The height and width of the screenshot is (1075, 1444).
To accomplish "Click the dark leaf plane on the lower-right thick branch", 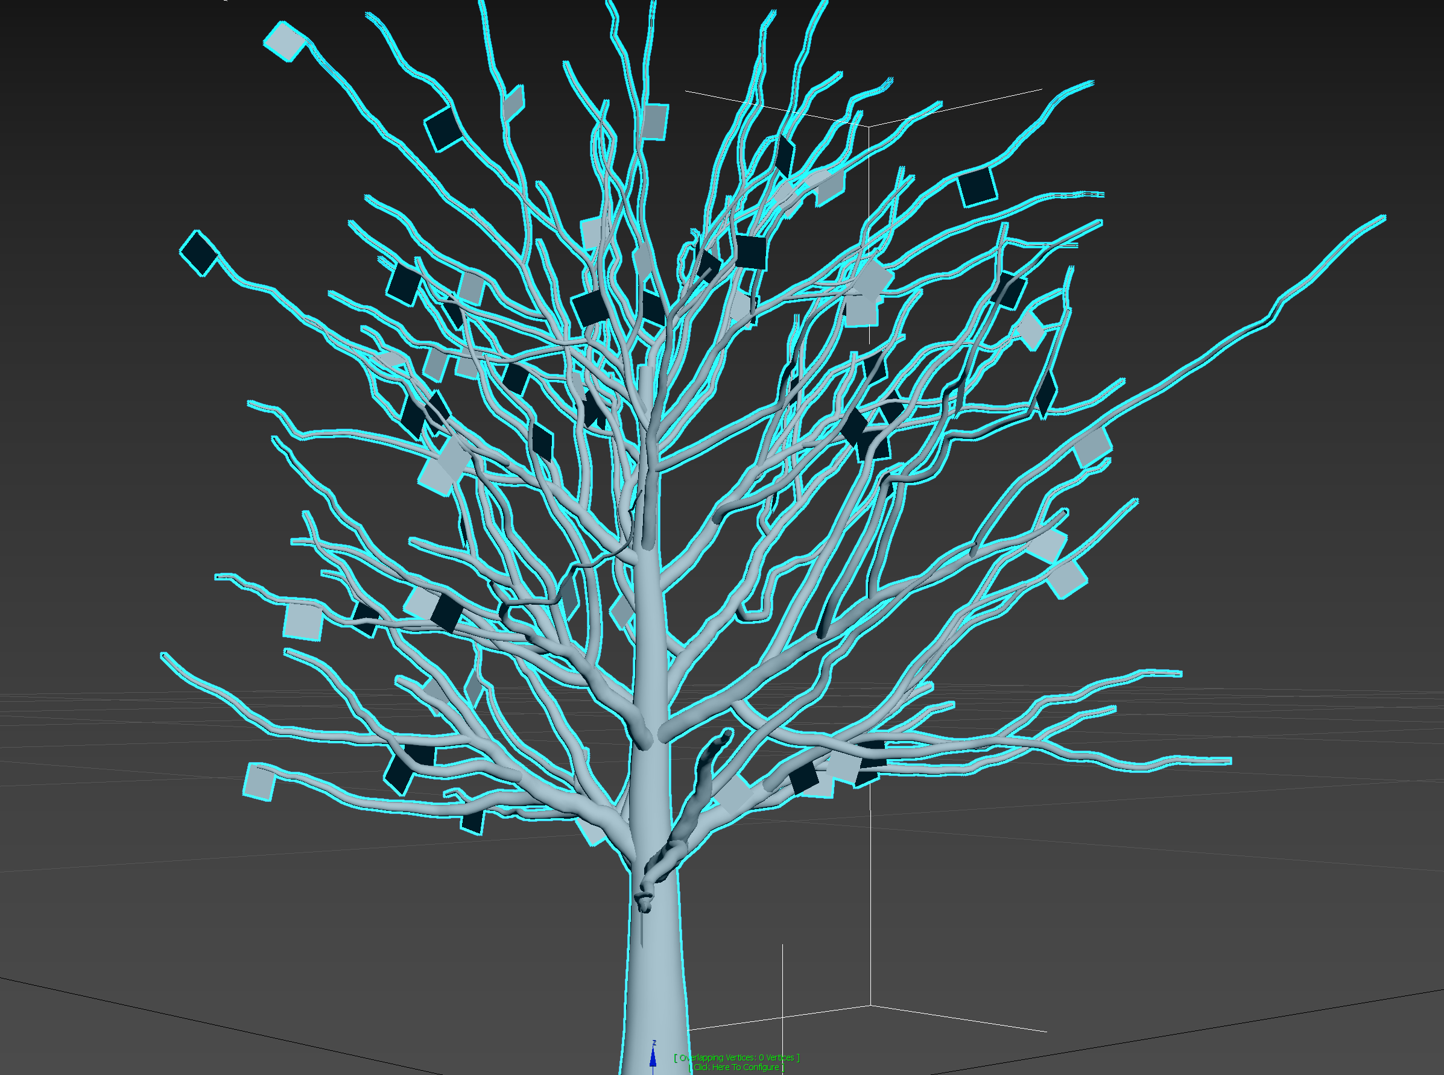I will (804, 779).
